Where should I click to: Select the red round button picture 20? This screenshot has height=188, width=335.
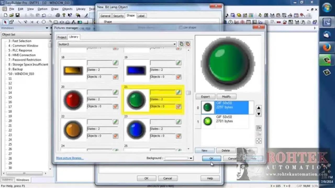(73, 100)
